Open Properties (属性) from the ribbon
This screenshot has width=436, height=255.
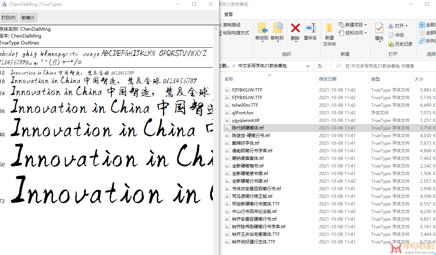[379, 29]
